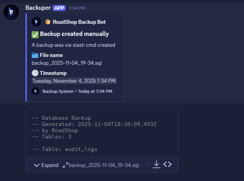Click the clock emoji beside Timestamp
Image resolution: width=244 pixels, height=181 pixels.
tap(35, 73)
